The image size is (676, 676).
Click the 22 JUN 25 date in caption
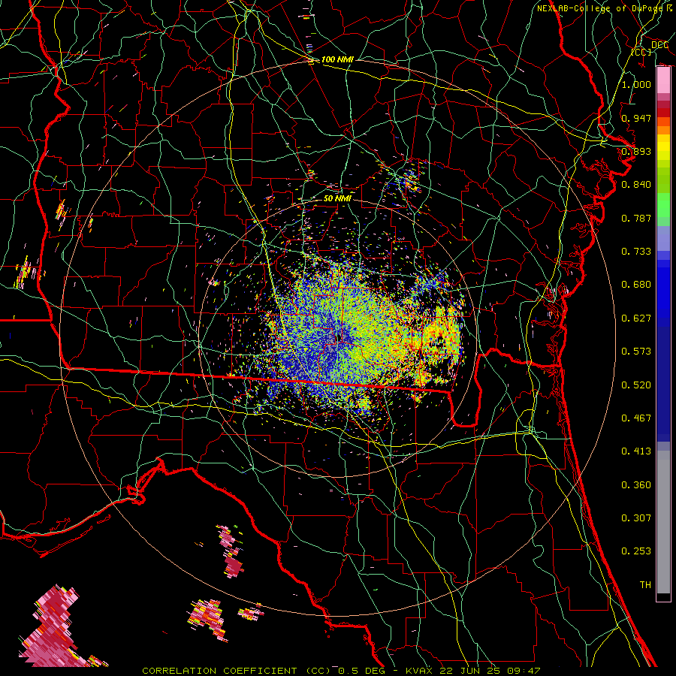(471, 671)
